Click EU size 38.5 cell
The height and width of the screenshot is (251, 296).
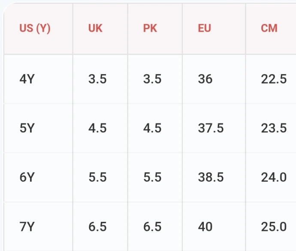tap(211, 177)
